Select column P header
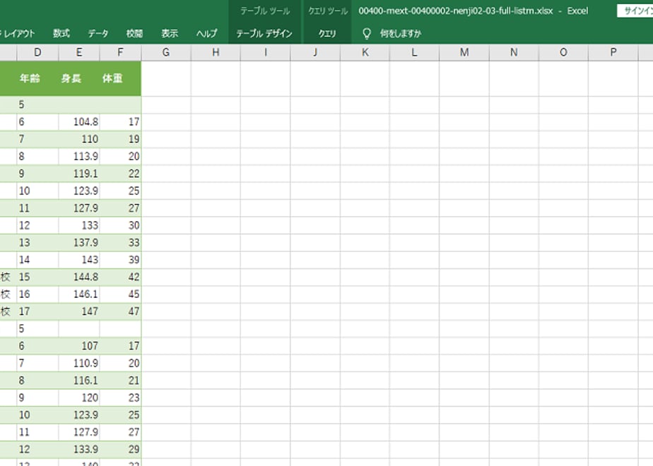 tap(613, 52)
